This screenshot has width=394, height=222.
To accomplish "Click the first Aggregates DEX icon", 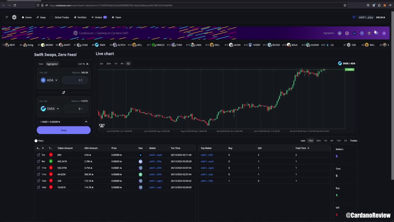I will pyautogui.click(x=340, y=33).
